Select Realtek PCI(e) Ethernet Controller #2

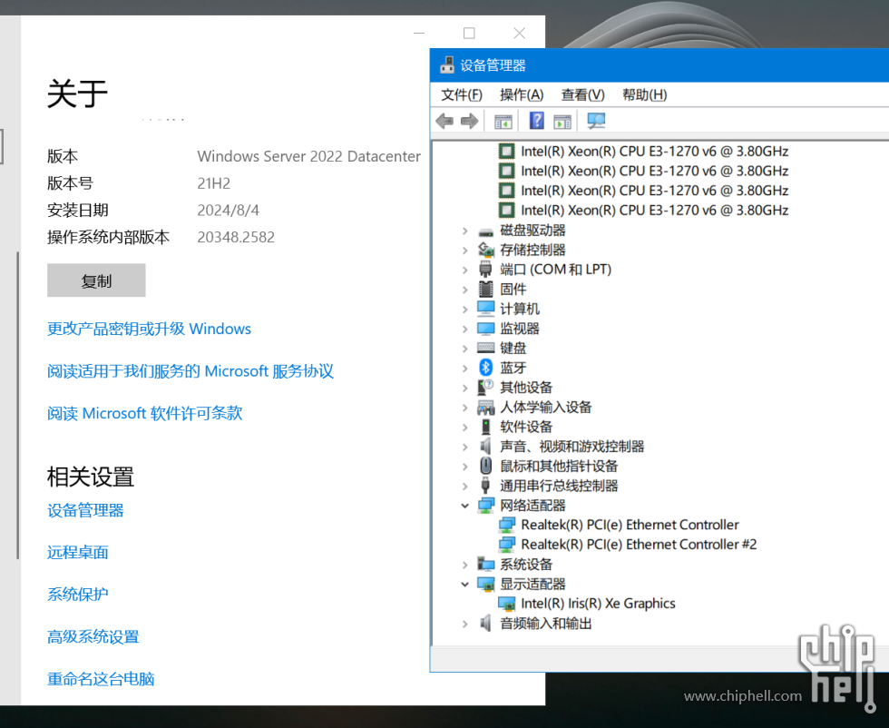pos(639,545)
